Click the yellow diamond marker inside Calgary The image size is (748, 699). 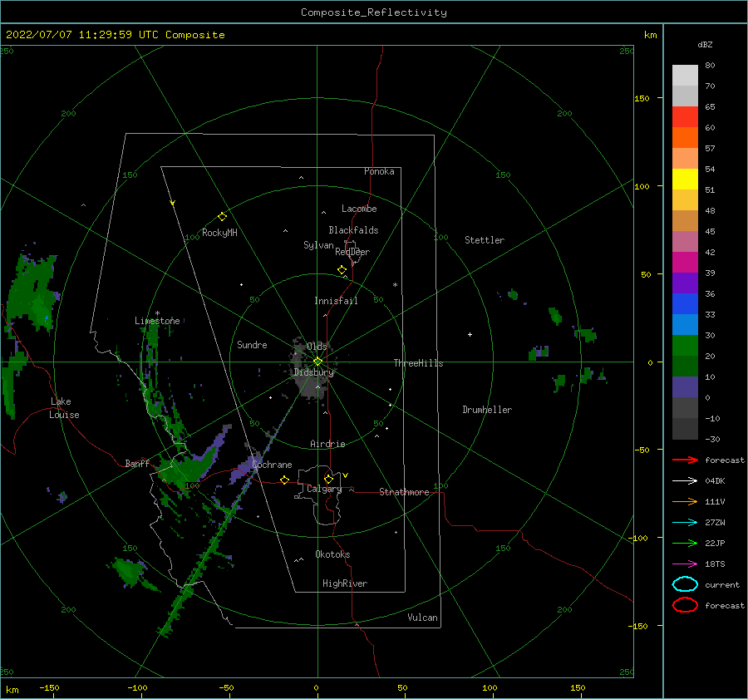pos(328,479)
